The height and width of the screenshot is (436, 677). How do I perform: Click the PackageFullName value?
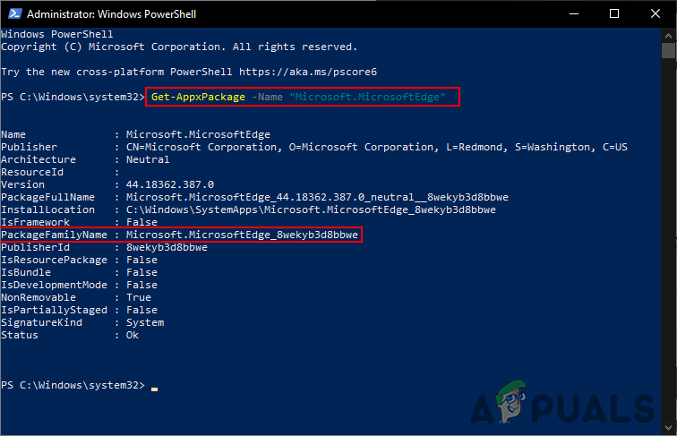pos(305,197)
